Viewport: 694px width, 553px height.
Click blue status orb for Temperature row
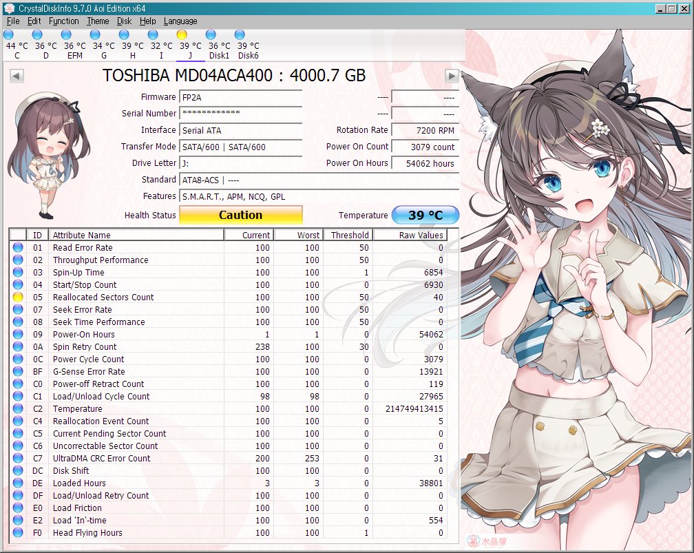[x=18, y=408]
